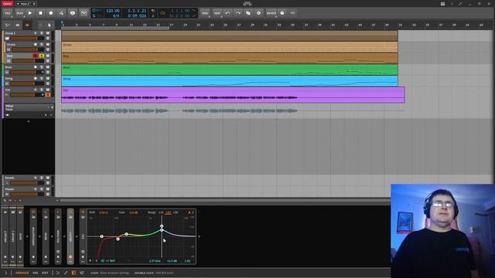
Task: Toggle the EQ device power button
Action: (x=83, y=212)
